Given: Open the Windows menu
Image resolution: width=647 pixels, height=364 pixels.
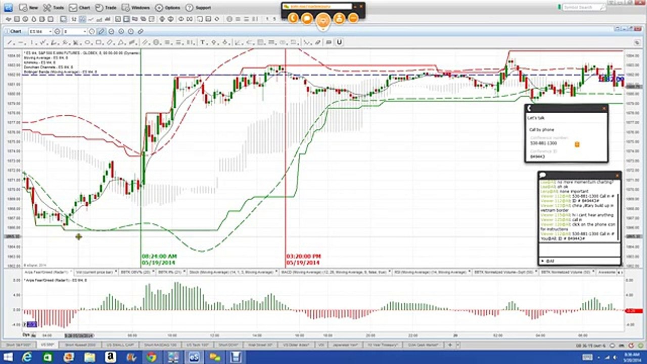Looking at the screenshot, I should pos(135,8).
